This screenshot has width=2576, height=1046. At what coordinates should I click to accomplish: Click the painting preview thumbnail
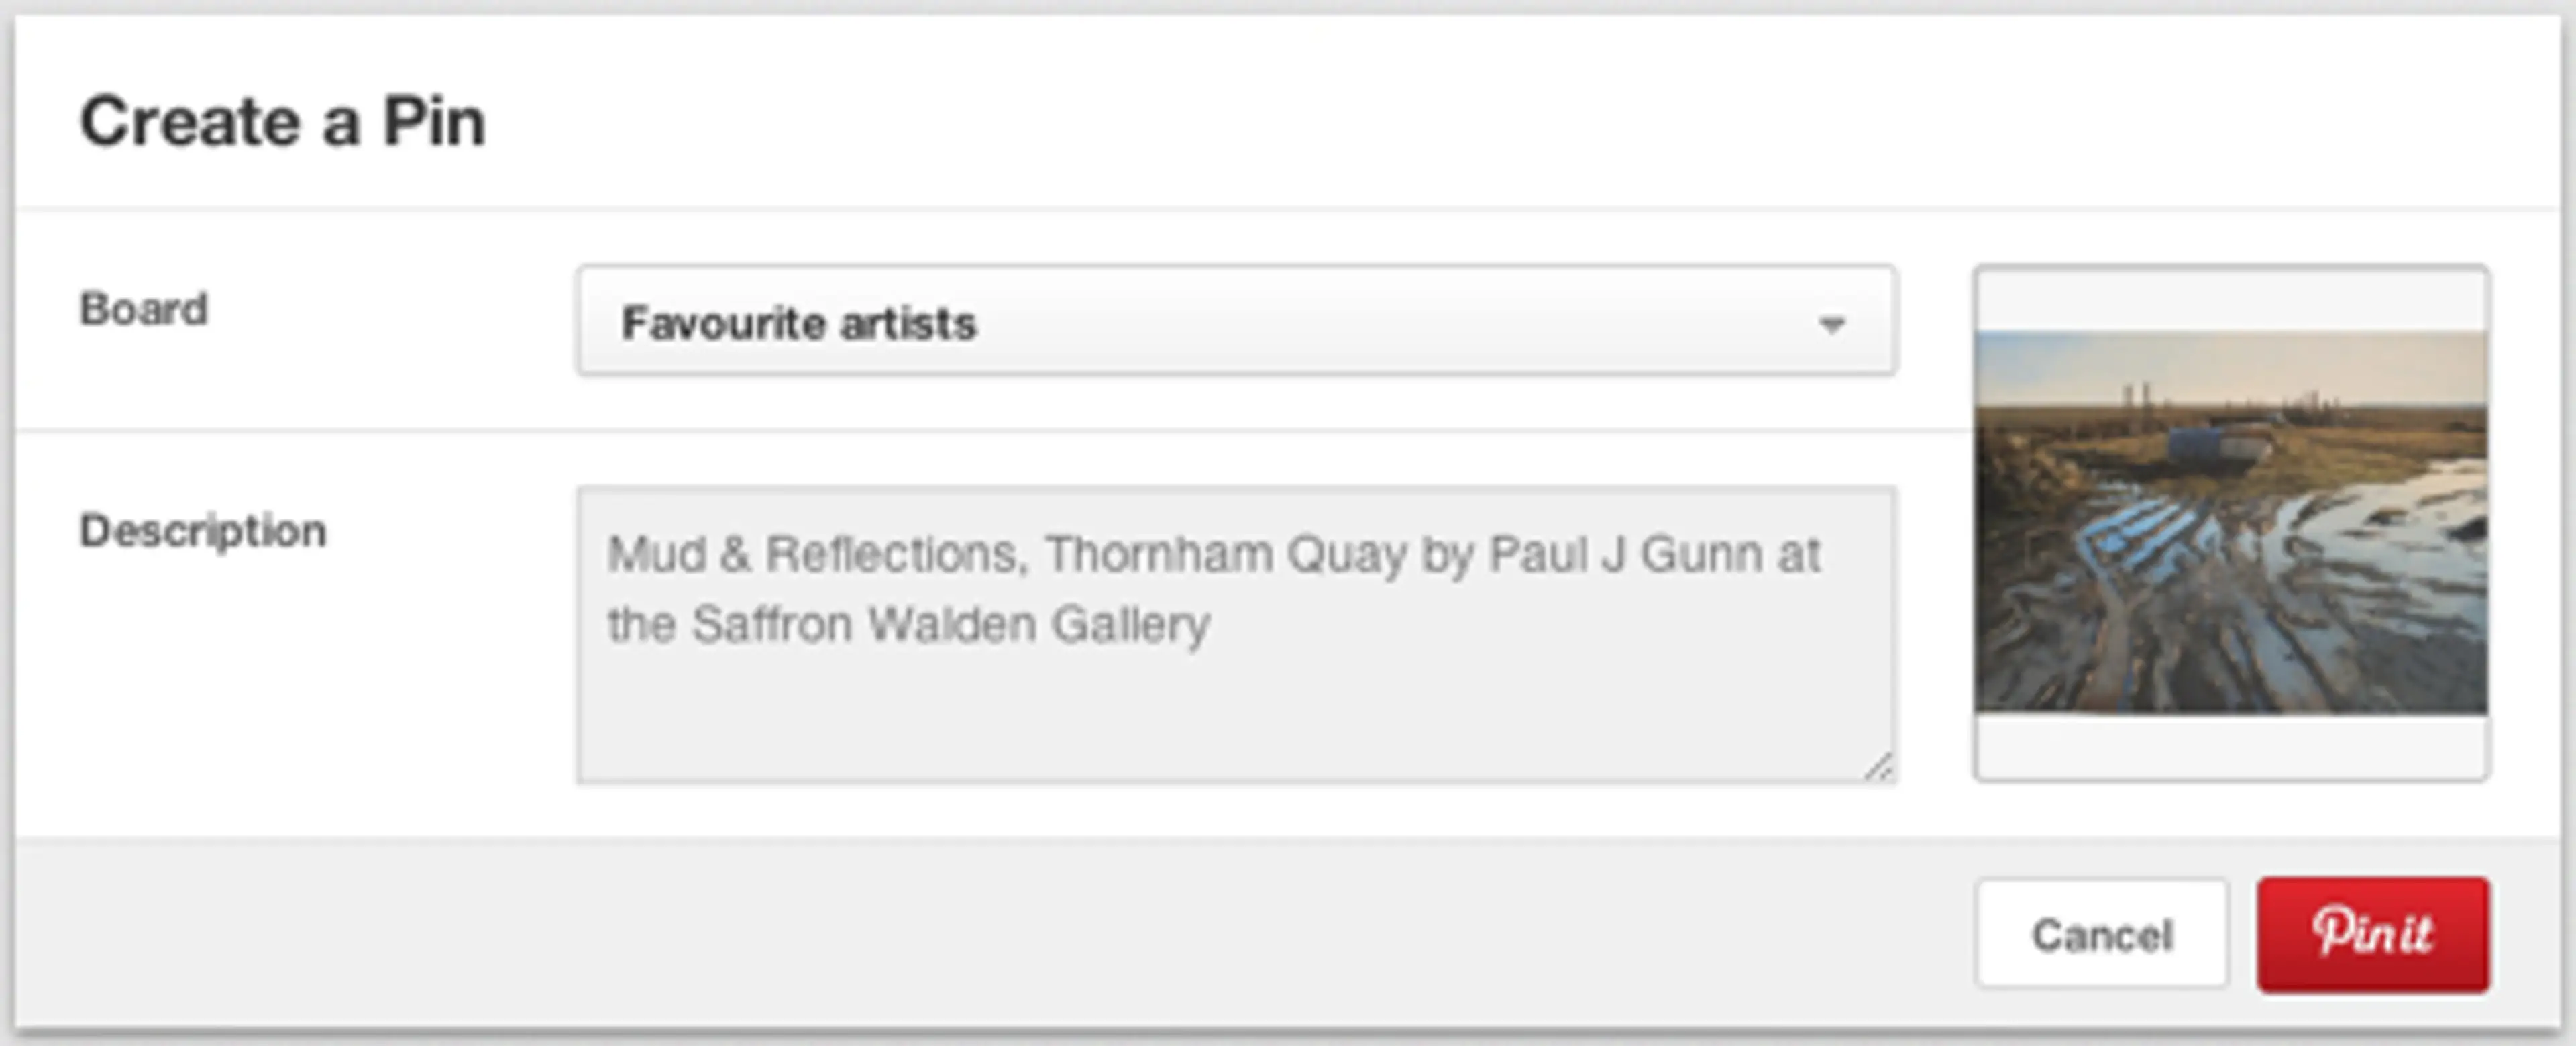(x=2230, y=522)
